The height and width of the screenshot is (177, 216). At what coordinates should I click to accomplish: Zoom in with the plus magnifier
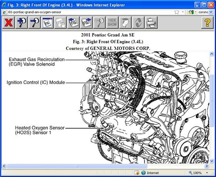pyautogui.click(x=21, y=23)
